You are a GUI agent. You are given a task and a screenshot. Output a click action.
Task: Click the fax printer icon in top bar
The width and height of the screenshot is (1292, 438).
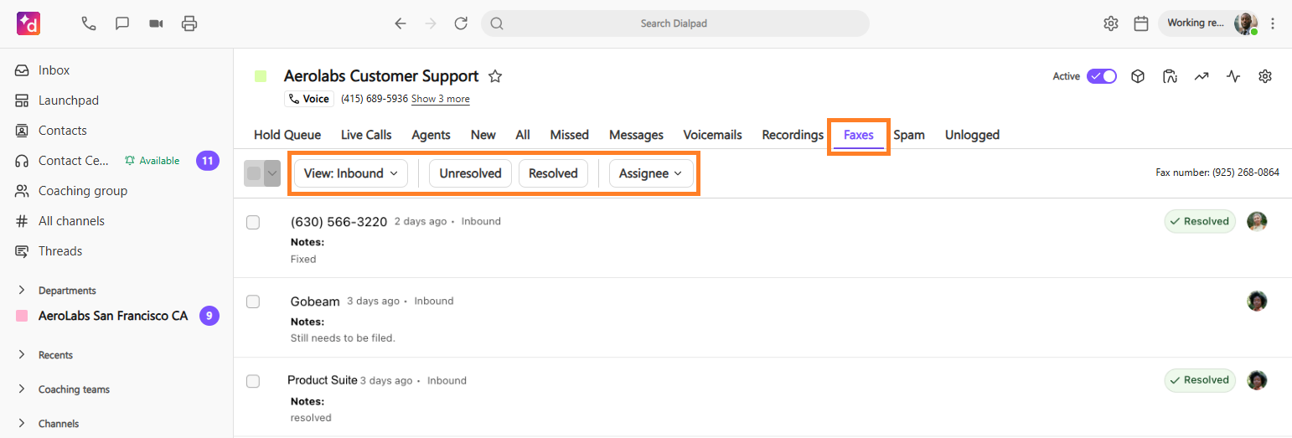[x=189, y=23]
